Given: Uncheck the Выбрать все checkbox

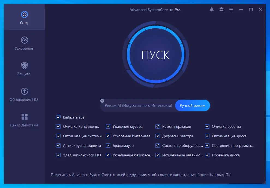Looking at the screenshot, I should (x=58, y=117).
